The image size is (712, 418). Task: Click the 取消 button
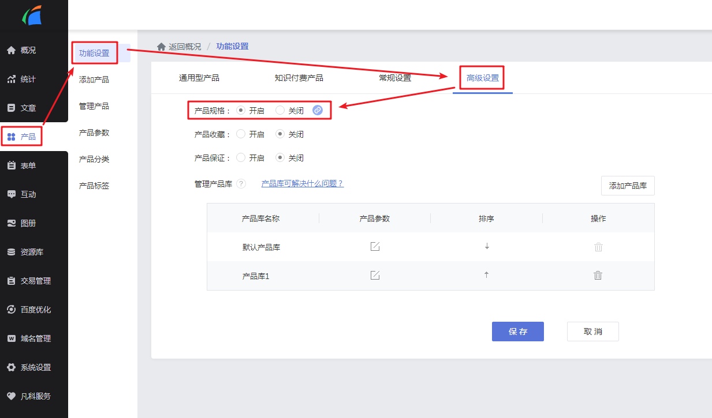coord(593,332)
